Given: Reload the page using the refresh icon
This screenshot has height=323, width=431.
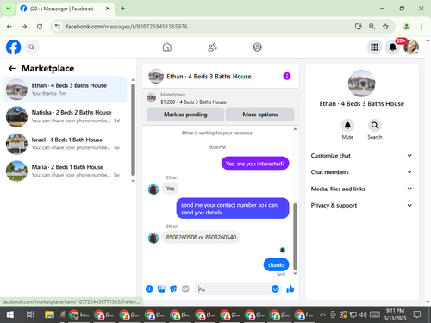Looking at the screenshot, I should [40, 27].
